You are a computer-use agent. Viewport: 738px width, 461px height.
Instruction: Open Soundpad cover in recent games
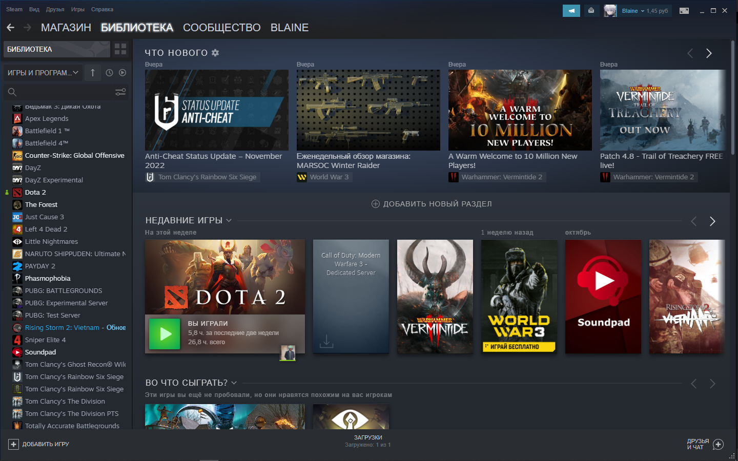[603, 297]
